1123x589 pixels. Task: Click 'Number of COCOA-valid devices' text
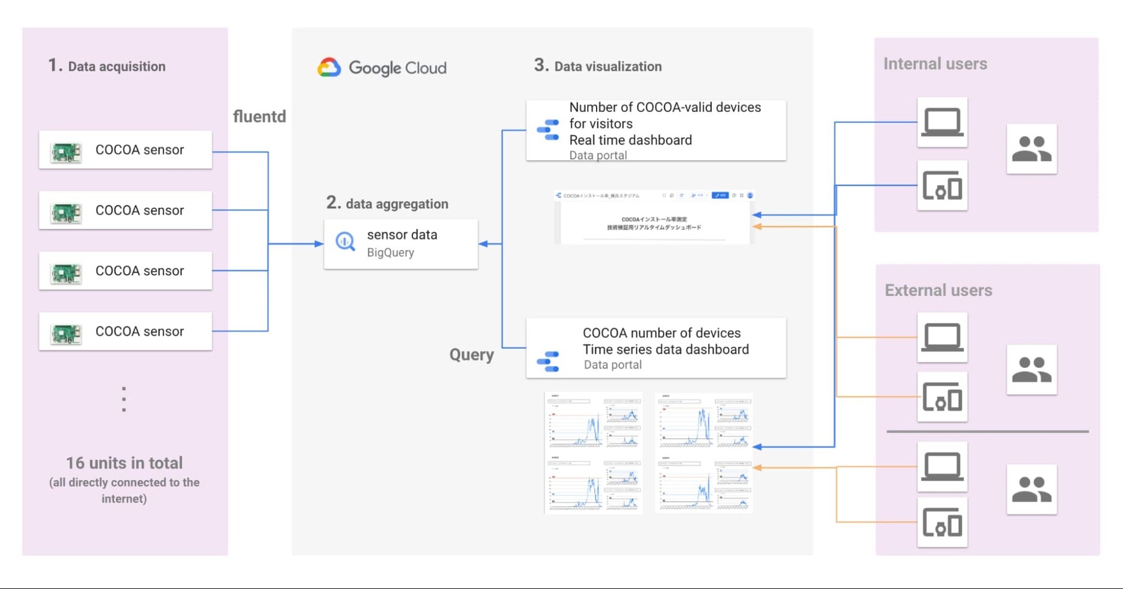pyautogui.click(x=665, y=107)
